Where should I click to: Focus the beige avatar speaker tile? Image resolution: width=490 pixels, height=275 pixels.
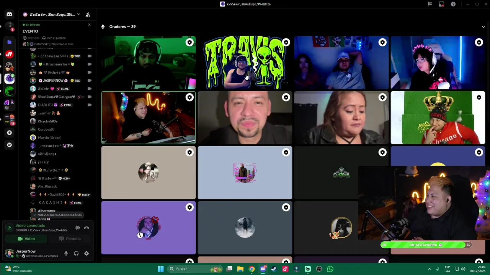pos(149,173)
